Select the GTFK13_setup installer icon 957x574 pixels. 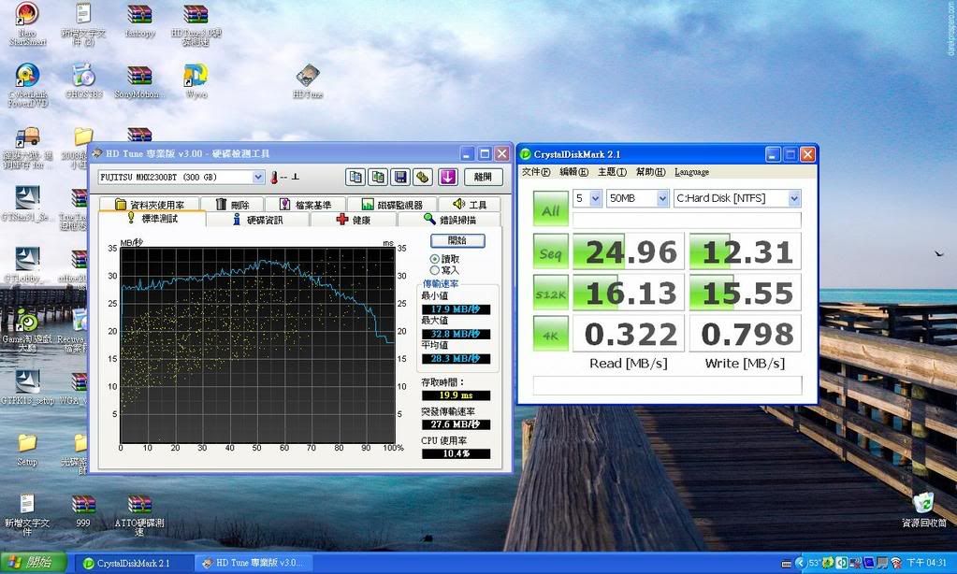click(x=27, y=388)
